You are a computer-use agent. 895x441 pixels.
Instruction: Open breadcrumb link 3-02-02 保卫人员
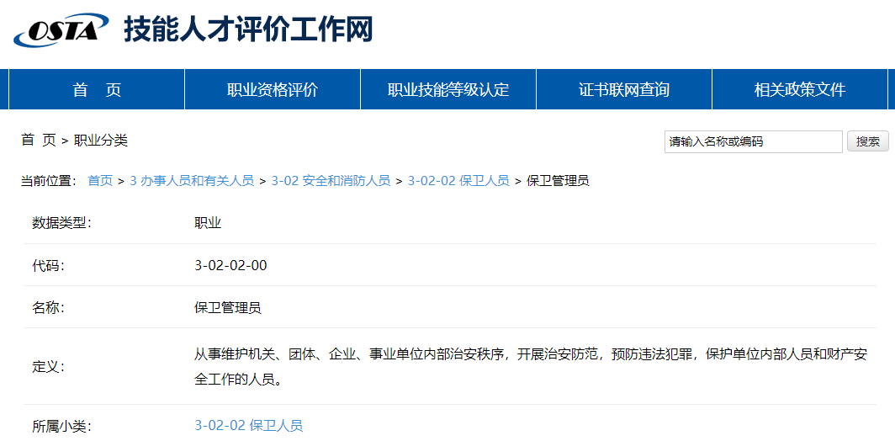pyautogui.click(x=458, y=181)
